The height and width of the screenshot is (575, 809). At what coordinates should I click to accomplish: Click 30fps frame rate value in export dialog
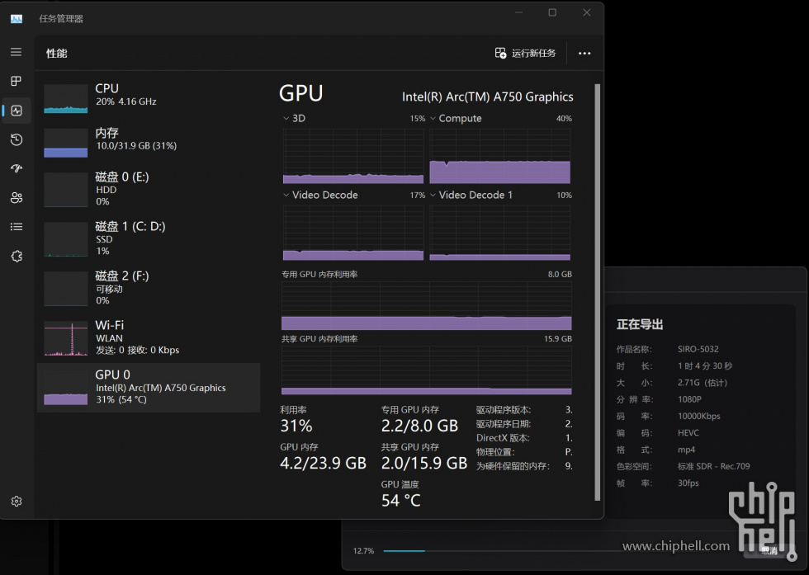pos(688,483)
